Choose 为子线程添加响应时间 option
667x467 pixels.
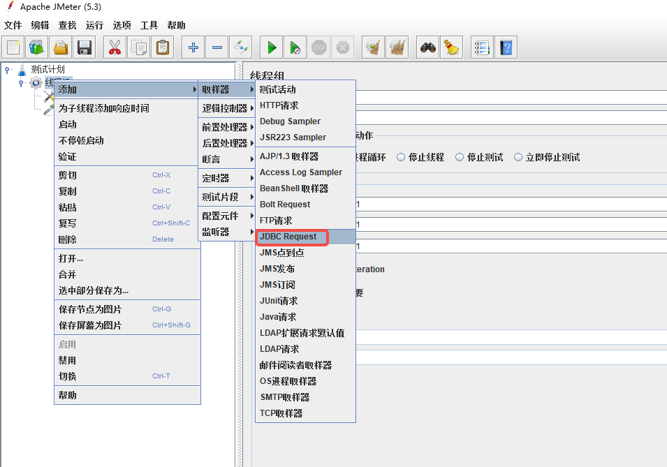(127, 108)
